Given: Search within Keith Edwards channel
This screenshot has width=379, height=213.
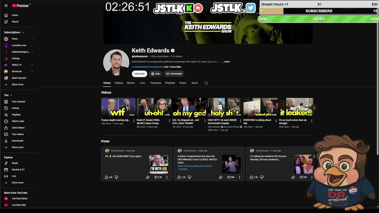Looking at the screenshot, I should point(206,83).
